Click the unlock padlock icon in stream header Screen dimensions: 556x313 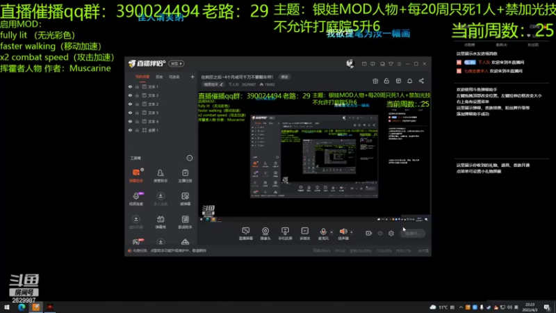coord(386,81)
